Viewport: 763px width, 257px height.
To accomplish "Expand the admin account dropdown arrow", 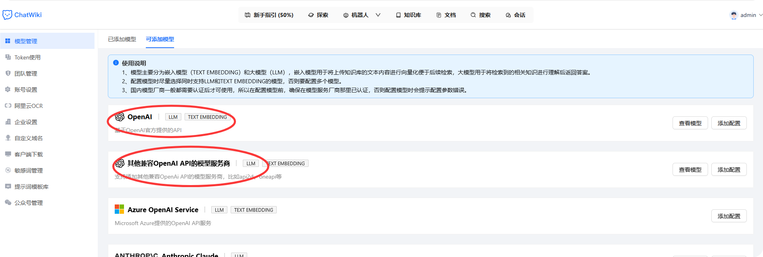I will click(x=761, y=15).
